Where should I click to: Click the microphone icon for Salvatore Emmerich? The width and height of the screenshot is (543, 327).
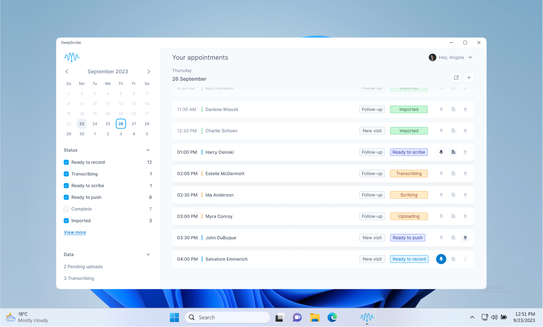[x=441, y=259]
